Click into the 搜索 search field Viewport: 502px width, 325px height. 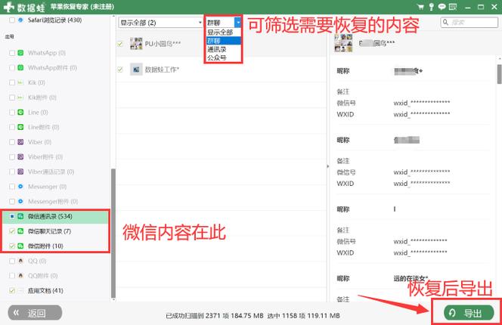pos(469,23)
